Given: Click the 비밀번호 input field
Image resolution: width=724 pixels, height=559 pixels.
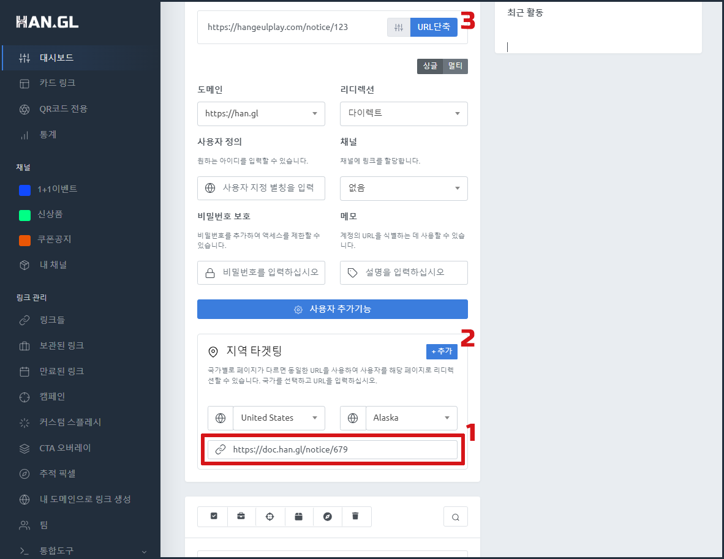Looking at the screenshot, I should (261, 273).
